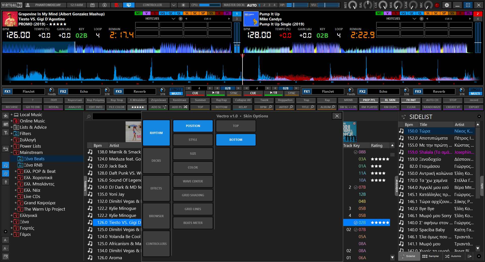Screen dimensions: 485x262
Task: Click the brightness sun icon
Action: [183, 5]
